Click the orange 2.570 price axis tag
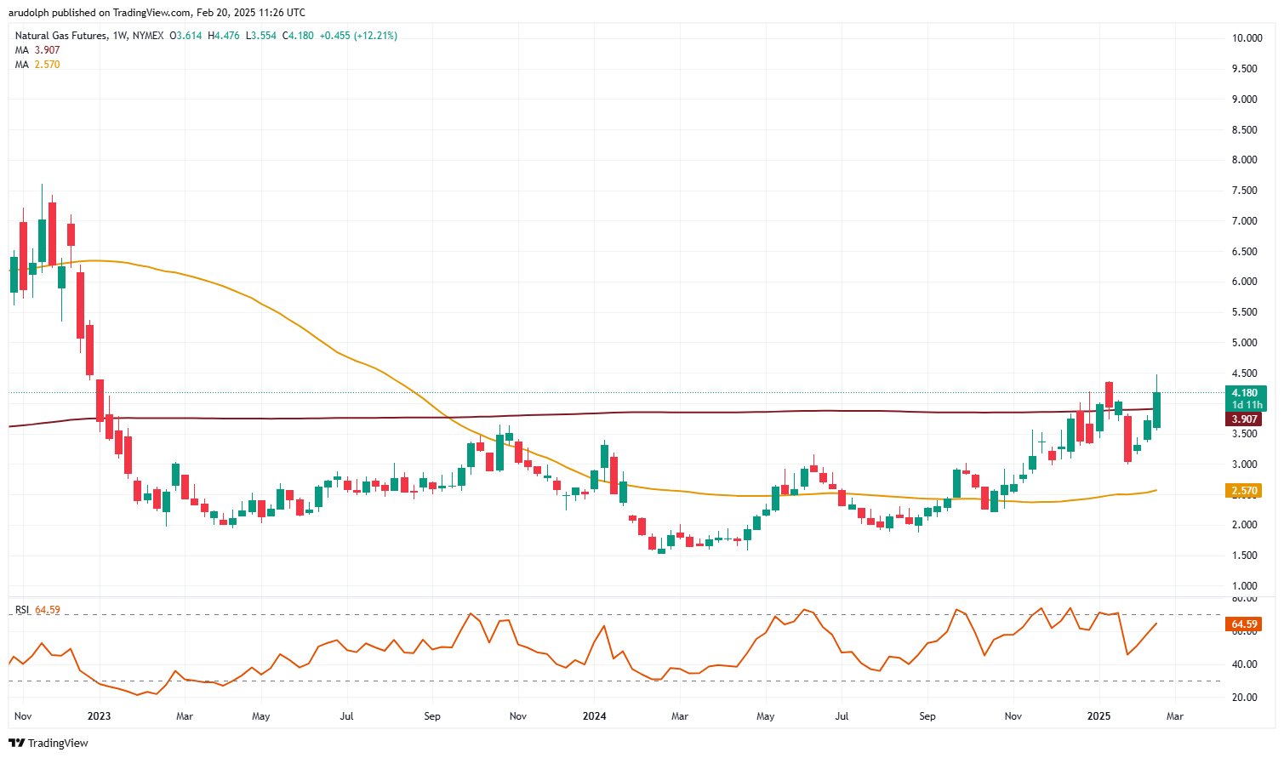Viewport: 1284px width, 758px height. (x=1244, y=491)
